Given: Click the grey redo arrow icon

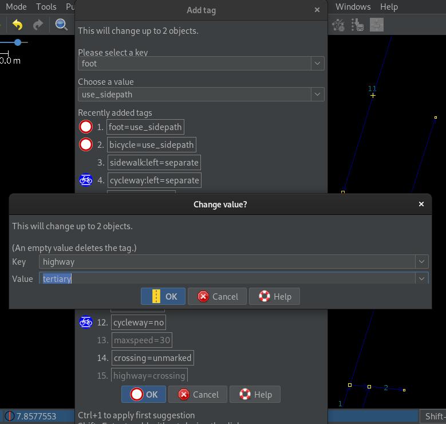Looking at the screenshot, I should pos(38,25).
